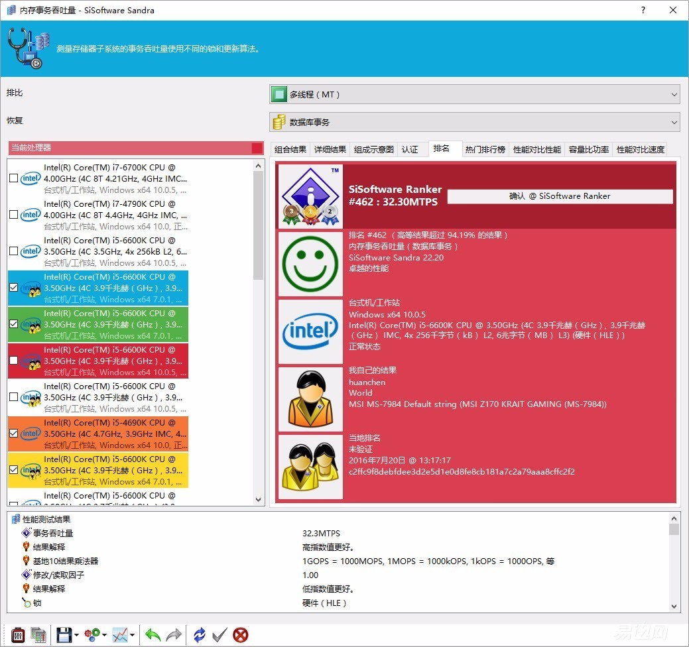Image resolution: width=689 pixels, height=647 pixels.
Task: Switch to the 性能对比速度 tab
Action: (640, 150)
